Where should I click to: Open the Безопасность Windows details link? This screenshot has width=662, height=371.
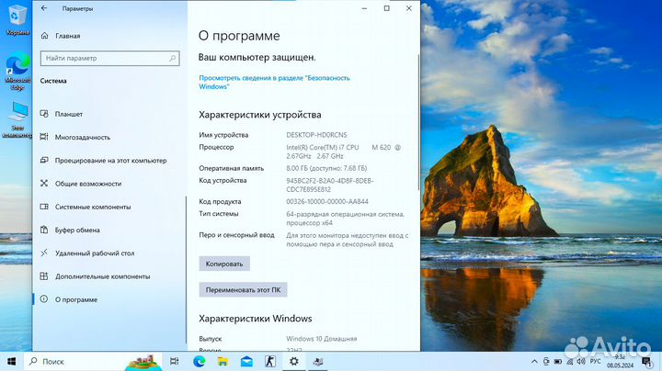point(274,83)
